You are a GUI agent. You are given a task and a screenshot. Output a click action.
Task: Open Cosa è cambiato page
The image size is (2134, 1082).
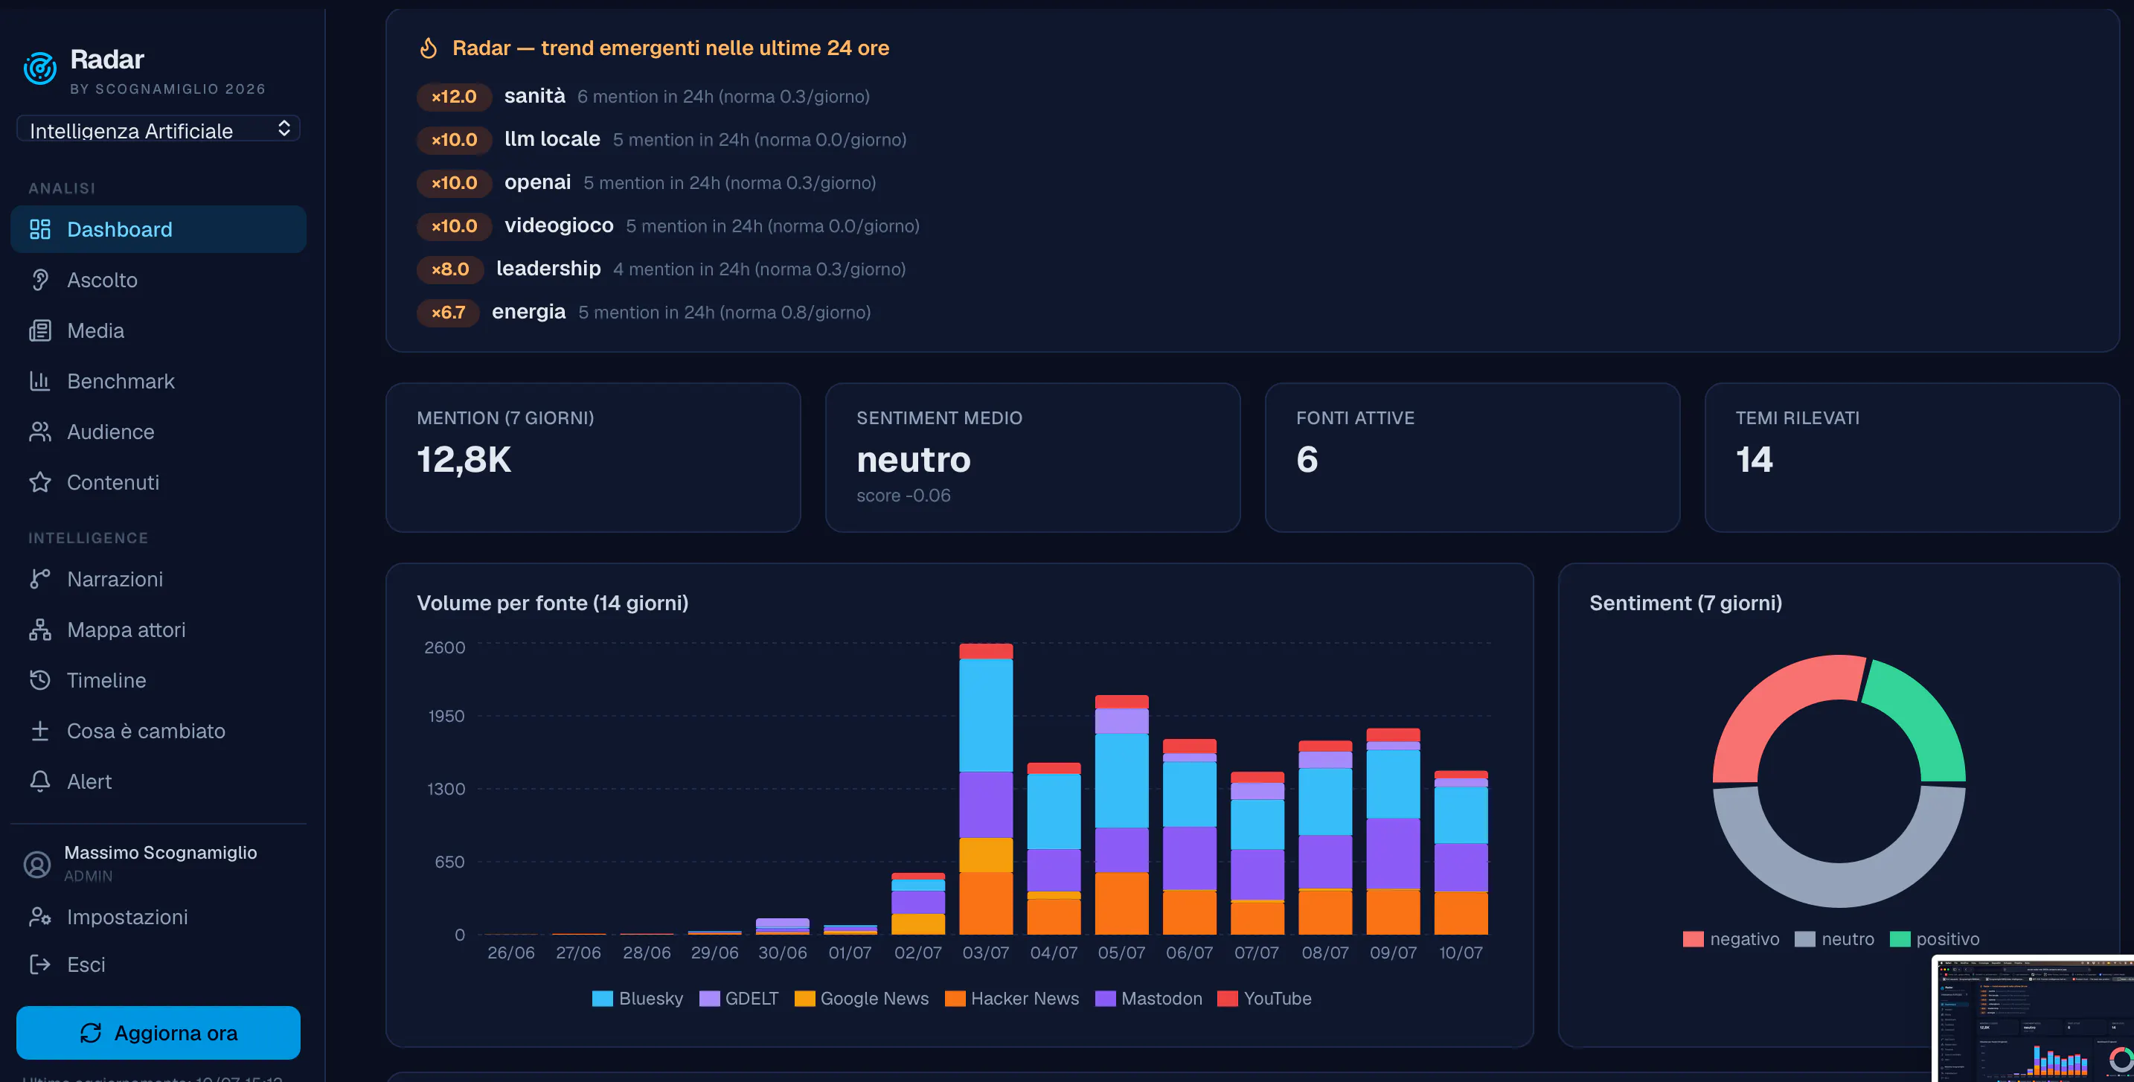[x=158, y=731]
